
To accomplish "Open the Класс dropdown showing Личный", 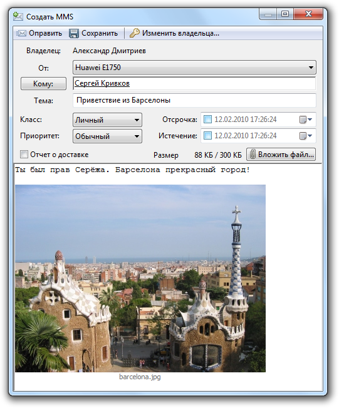I will pos(107,120).
